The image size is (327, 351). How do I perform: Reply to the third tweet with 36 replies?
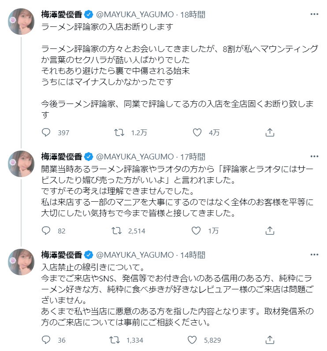[47, 340]
